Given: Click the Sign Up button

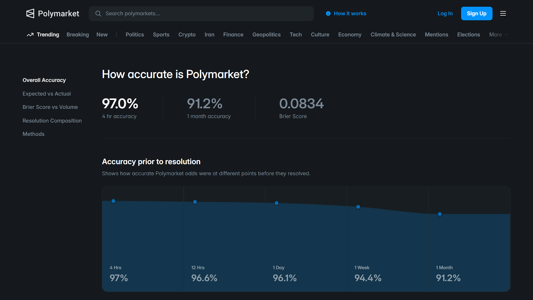Looking at the screenshot, I should (x=476, y=13).
